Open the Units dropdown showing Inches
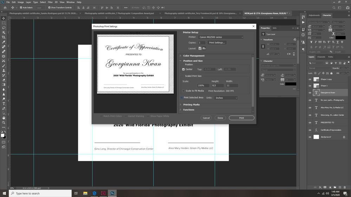 (x=226, y=98)
